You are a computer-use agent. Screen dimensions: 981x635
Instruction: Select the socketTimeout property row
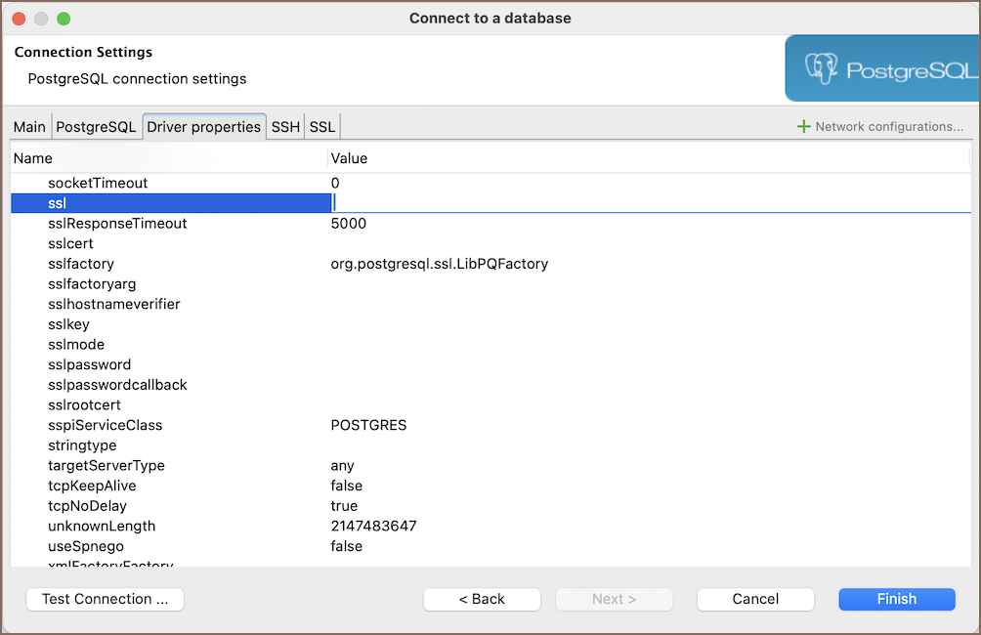(x=98, y=183)
